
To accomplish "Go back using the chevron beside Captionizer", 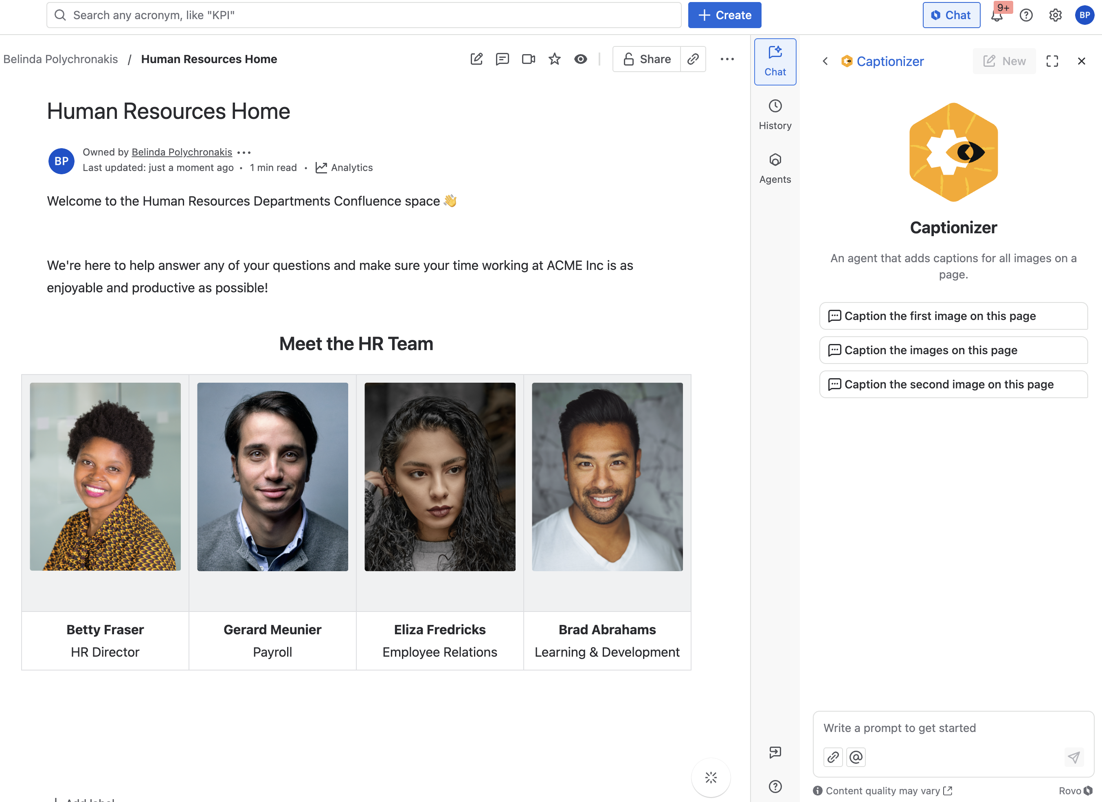I will click(x=825, y=61).
